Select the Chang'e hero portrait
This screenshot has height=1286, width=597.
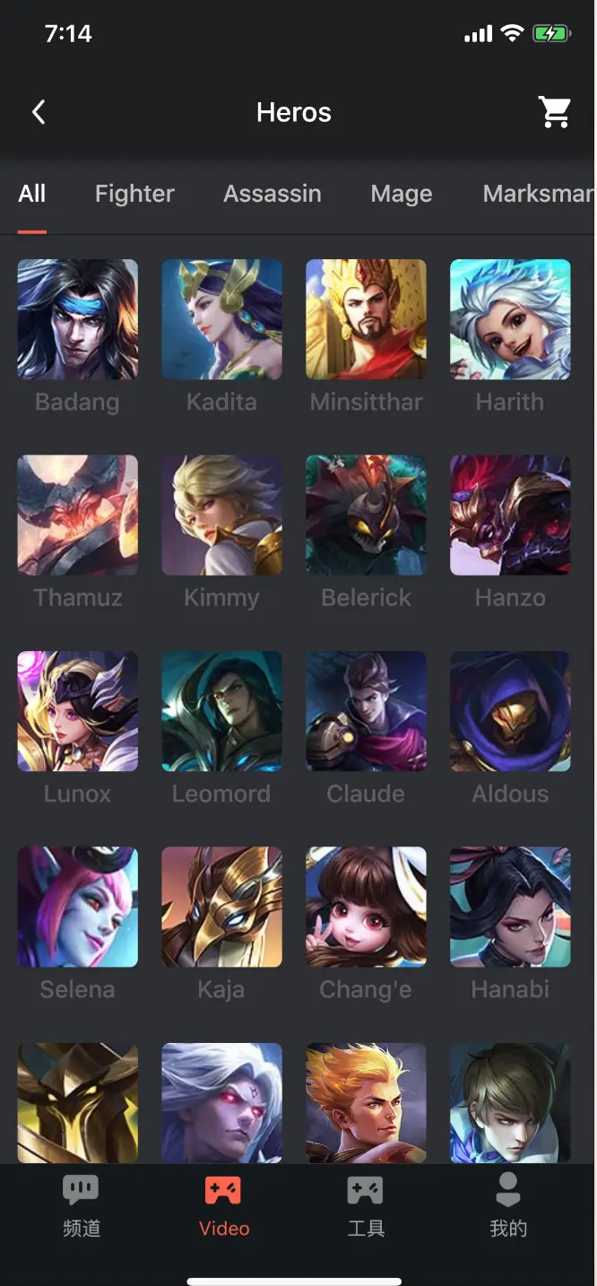coord(366,907)
